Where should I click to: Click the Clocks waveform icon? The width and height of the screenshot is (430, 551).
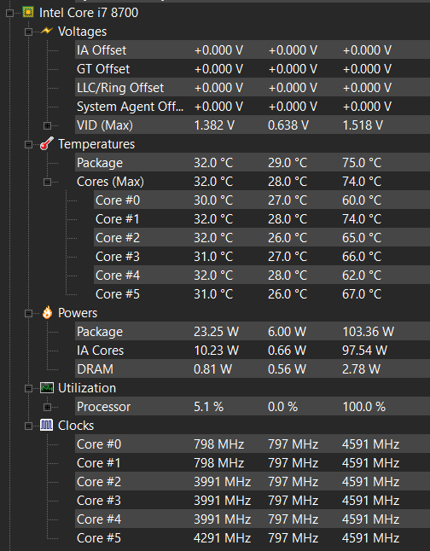(47, 426)
